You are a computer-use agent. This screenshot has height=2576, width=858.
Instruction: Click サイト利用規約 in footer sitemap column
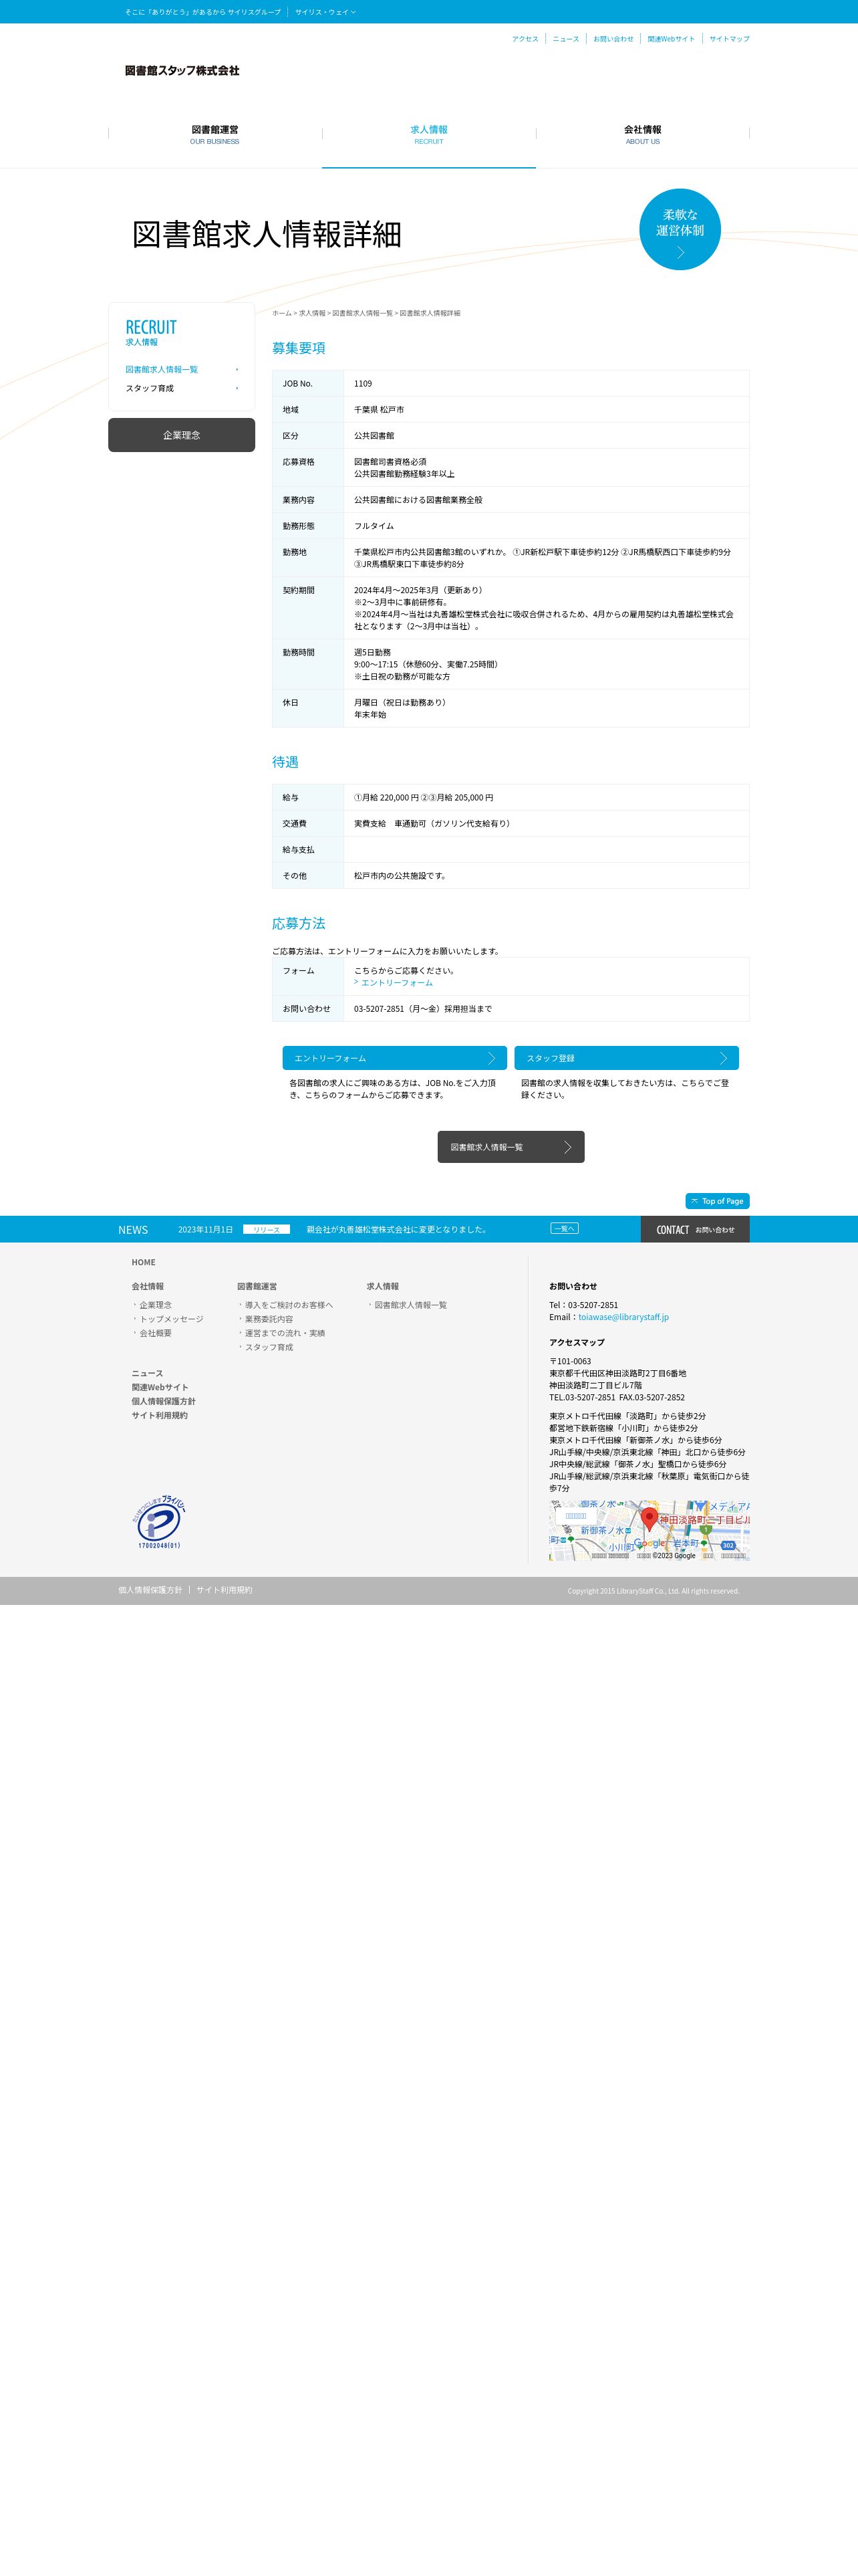click(160, 1415)
